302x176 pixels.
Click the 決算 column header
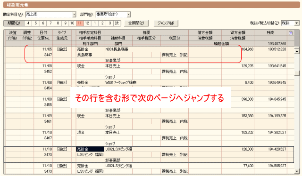pyautogui.click(x=13, y=32)
